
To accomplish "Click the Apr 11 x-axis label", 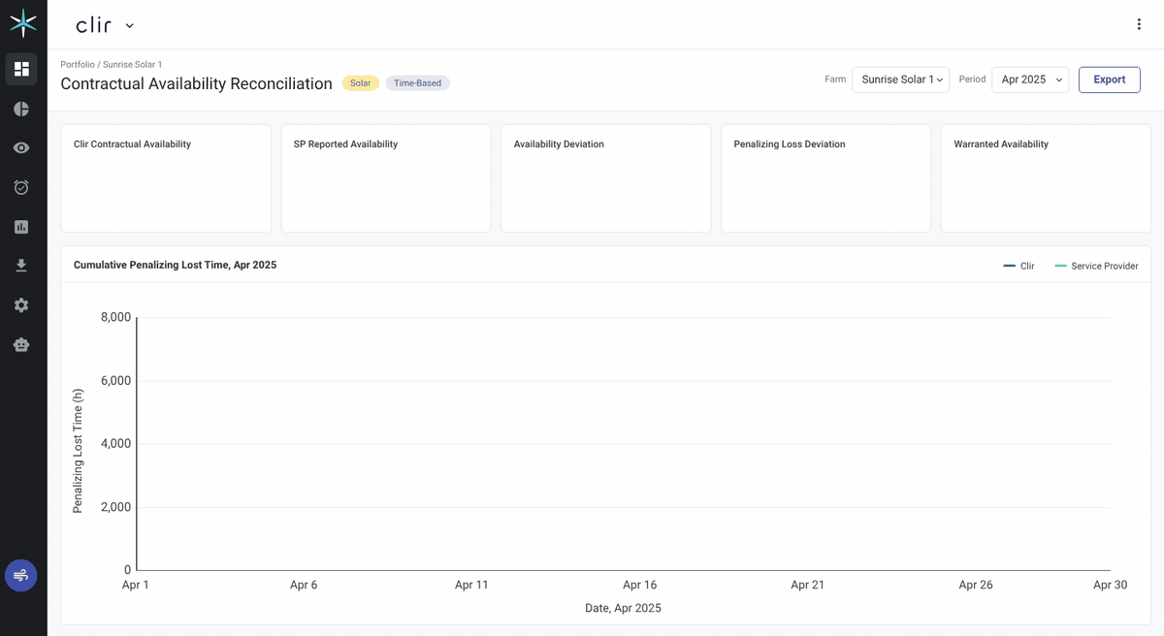I will (471, 585).
